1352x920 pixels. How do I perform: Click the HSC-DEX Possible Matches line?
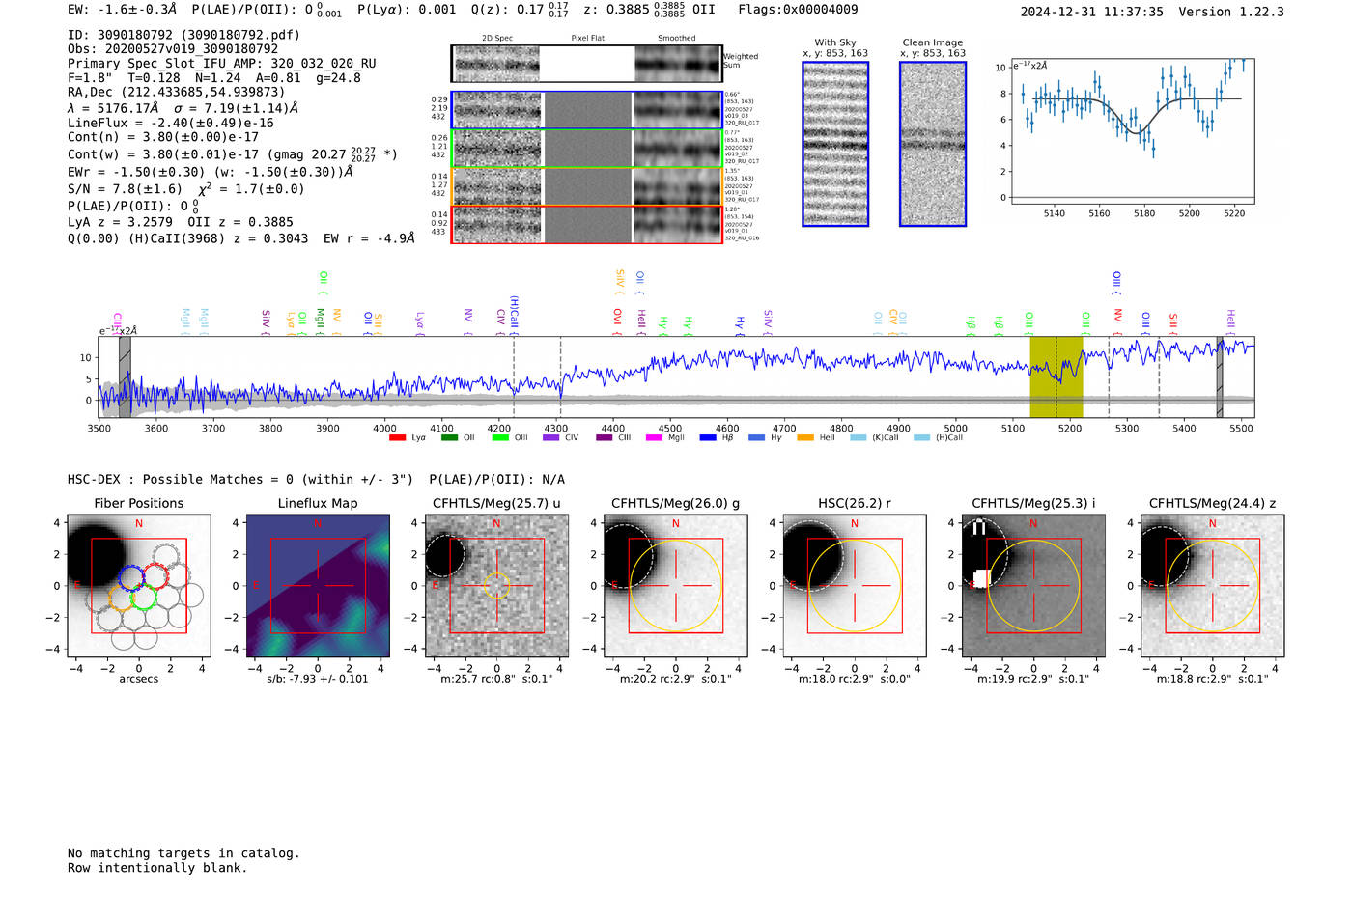point(316,480)
